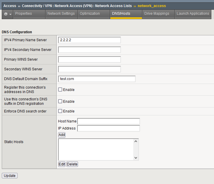Select the DNS Default Domain Suffix field
This screenshot has height=184, width=214.
pos(97,79)
